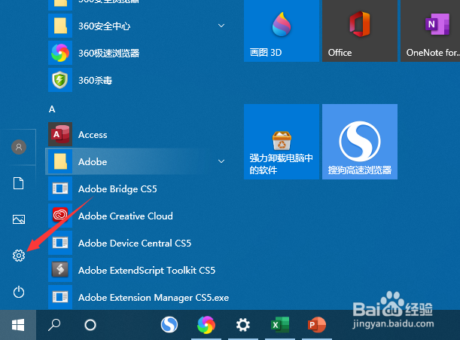460x340 pixels.
Task: Expand the 360安全中心 folder chevron
Action: click(x=221, y=26)
